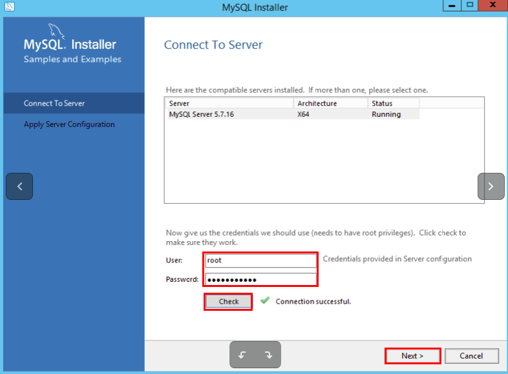Close the MySQL Installer window
This screenshot has width=508, height=374.
point(492,6)
